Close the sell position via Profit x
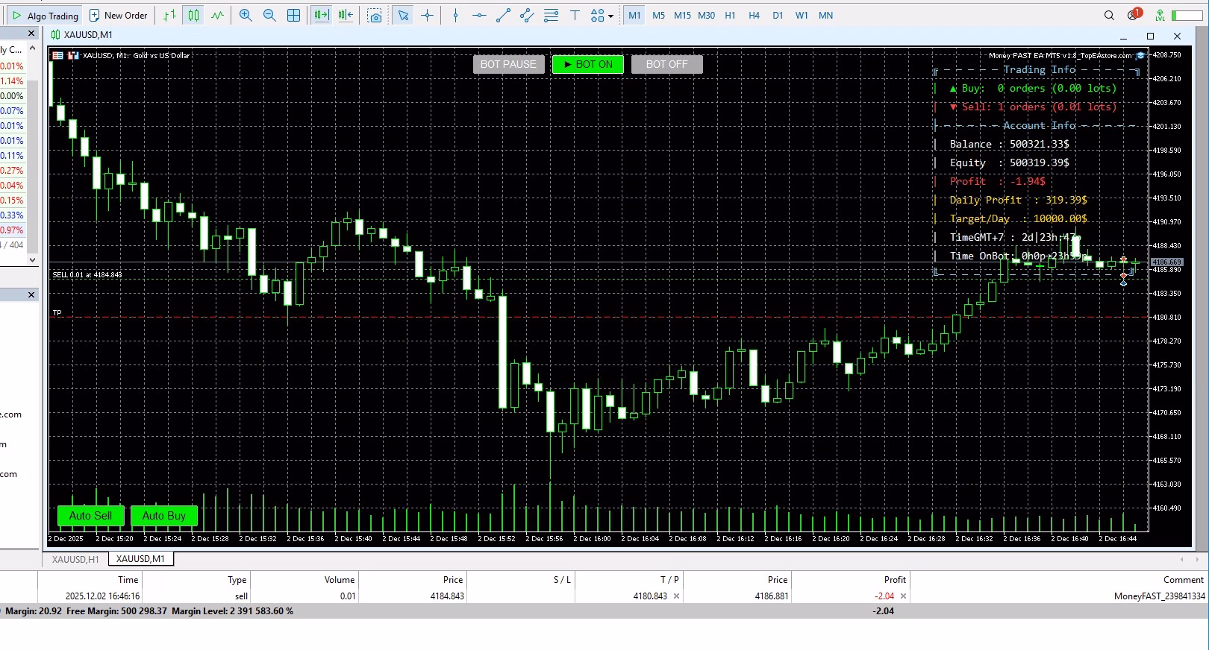This screenshot has width=1209, height=650. tap(903, 596)
